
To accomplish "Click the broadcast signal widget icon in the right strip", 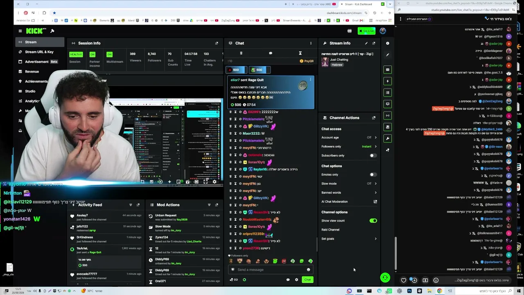I will click(x=387, y=116).
